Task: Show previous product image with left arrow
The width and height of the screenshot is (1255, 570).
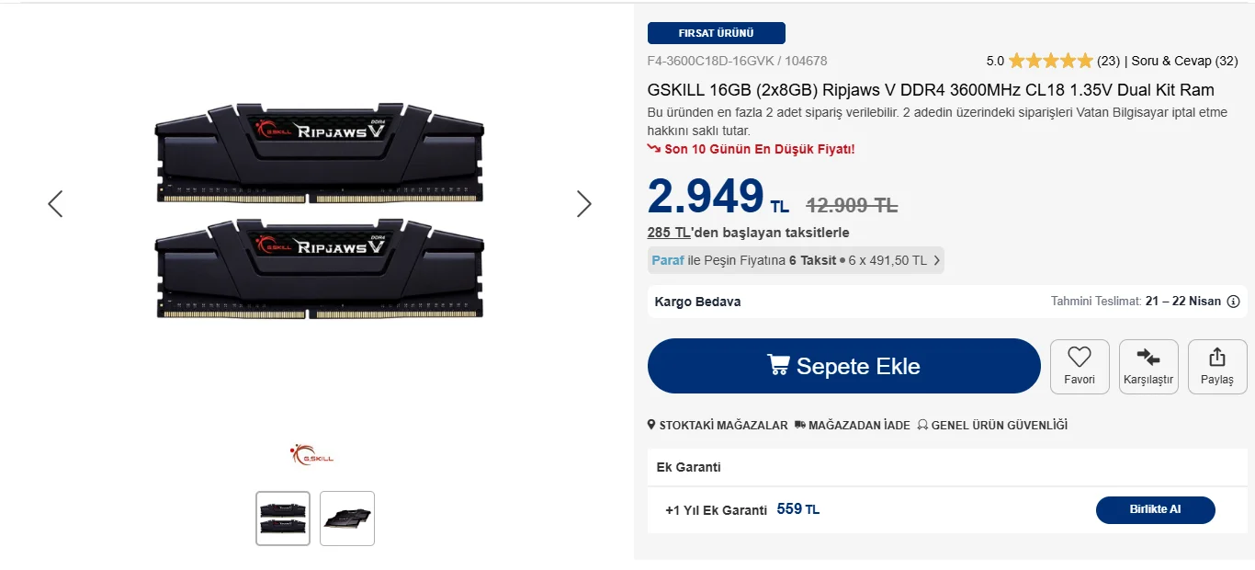Action: pyautogui.click(x=55, y=203)
